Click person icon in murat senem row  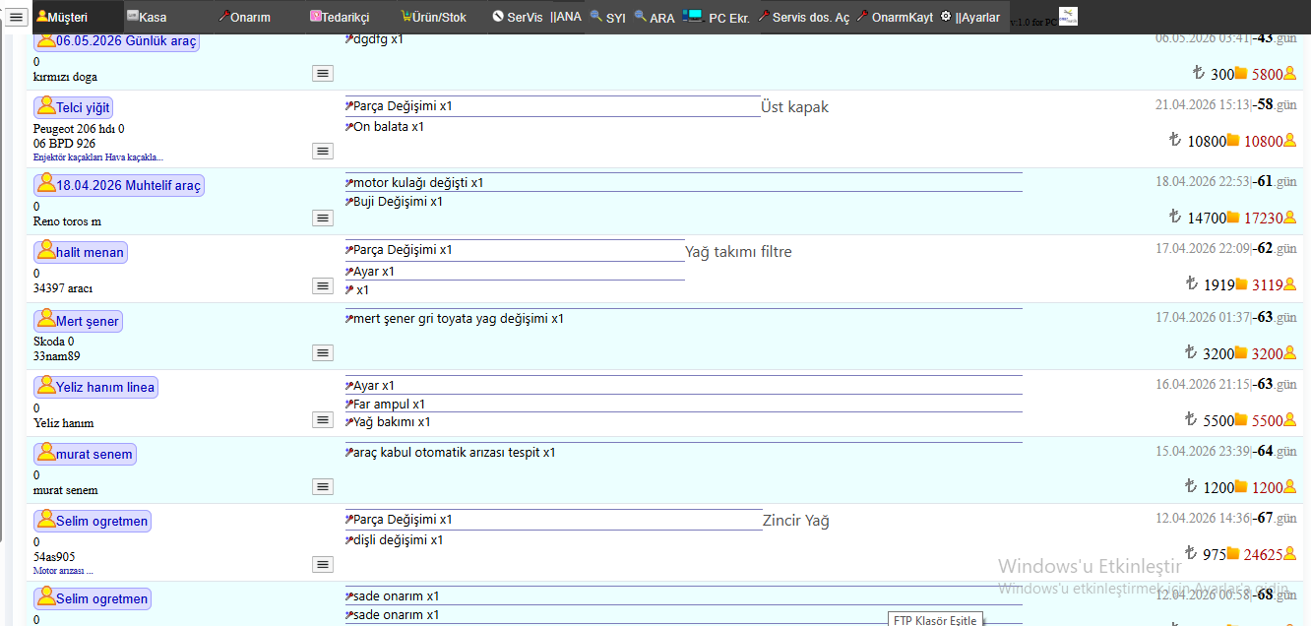coord(1290,486)
